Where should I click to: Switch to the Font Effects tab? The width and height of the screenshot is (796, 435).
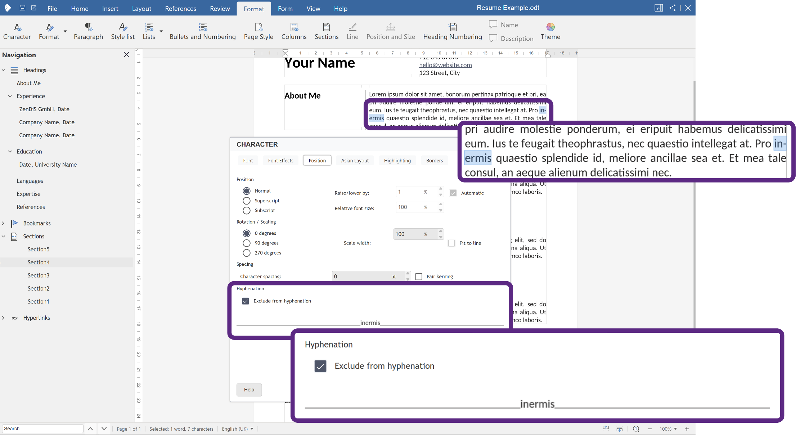280,161
